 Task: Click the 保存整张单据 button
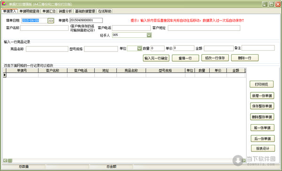[262, 106]
